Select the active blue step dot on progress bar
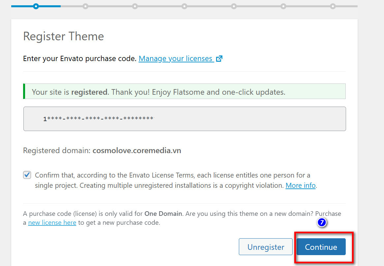The height and width of the screenshot is (266, 384). [36, 6]
